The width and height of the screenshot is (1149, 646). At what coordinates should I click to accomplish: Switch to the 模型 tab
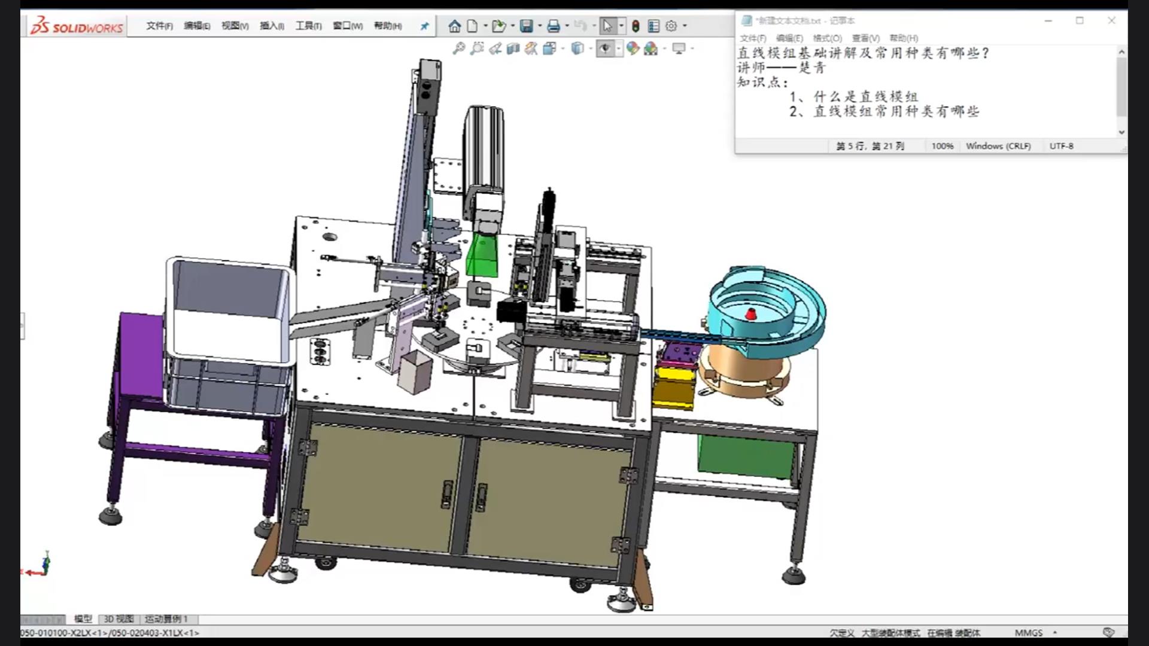pos(83,619)
